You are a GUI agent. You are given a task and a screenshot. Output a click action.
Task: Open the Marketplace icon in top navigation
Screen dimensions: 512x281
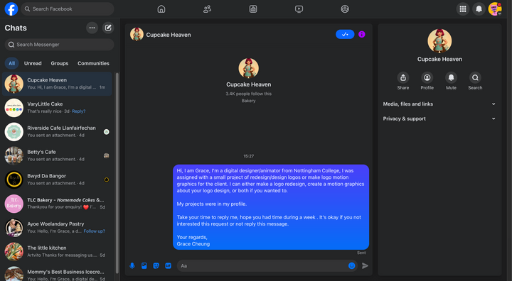click(253, 9)
